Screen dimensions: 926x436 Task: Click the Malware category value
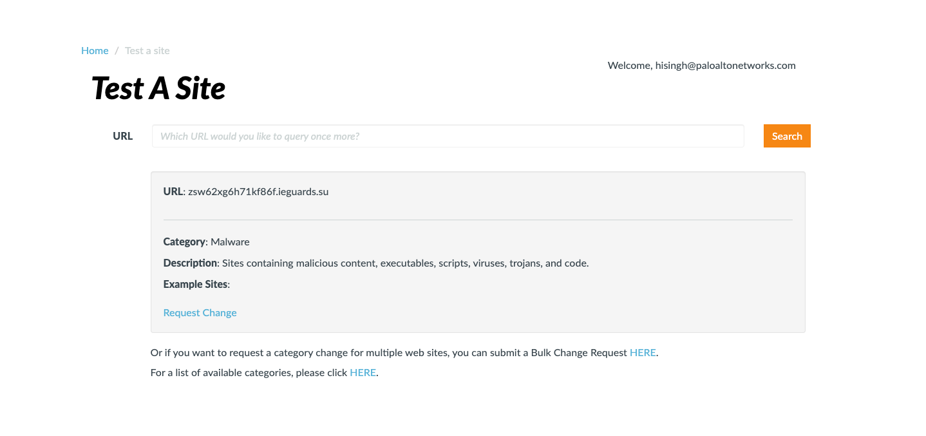pos(230,242)
